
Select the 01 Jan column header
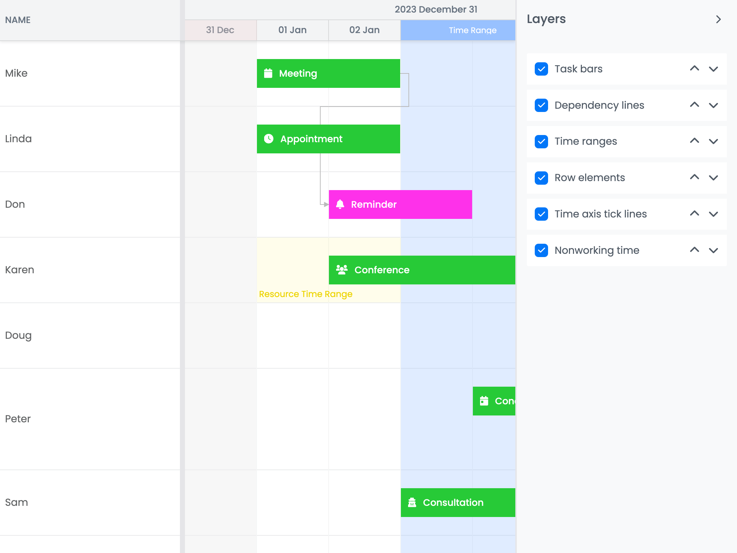click(x=292, y=30)
